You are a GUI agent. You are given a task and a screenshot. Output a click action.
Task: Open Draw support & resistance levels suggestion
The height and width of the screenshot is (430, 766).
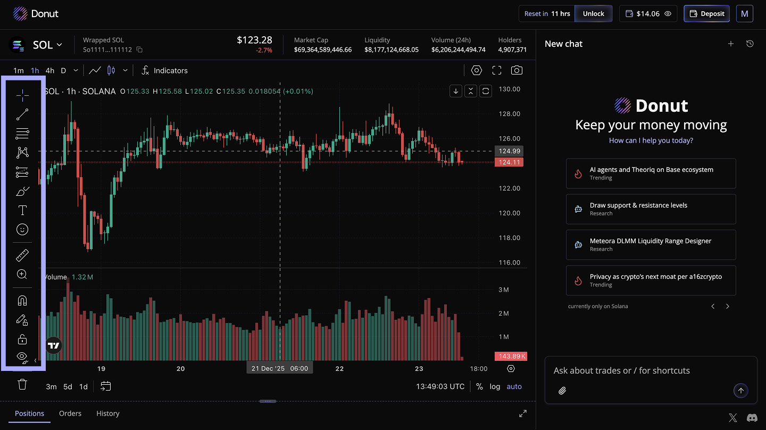651,209
